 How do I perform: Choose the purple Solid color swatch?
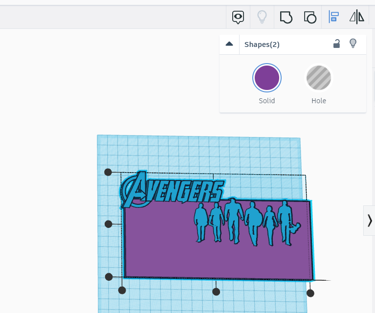[x=267, y=78]
